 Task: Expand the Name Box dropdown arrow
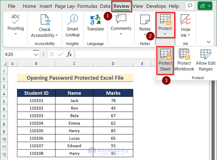point(36,55)
